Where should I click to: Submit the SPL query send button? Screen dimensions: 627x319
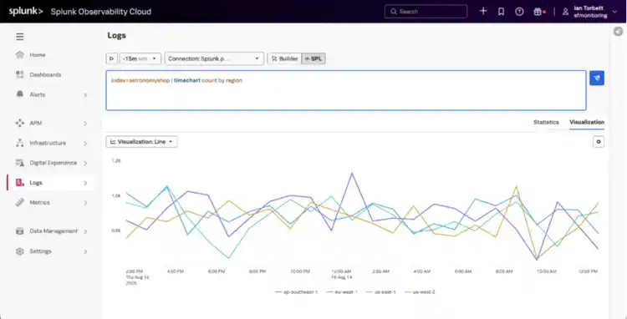597,78
